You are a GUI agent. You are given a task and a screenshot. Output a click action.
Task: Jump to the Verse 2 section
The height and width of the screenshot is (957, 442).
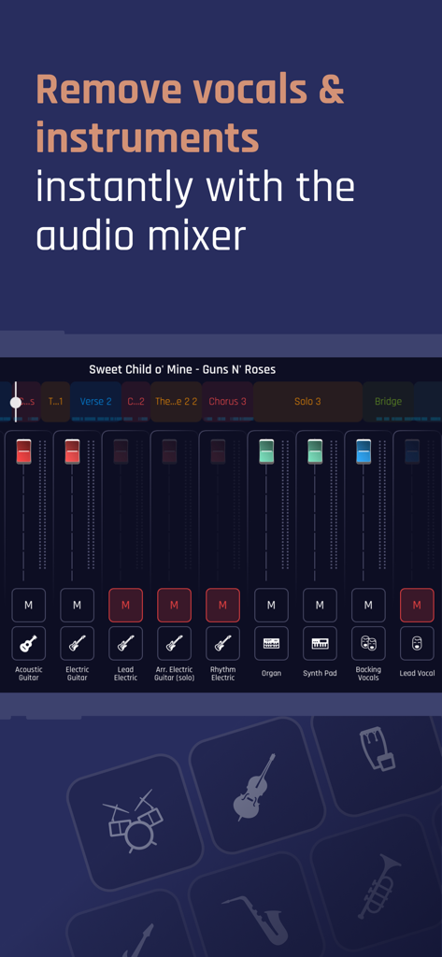(x=96, y=402)
